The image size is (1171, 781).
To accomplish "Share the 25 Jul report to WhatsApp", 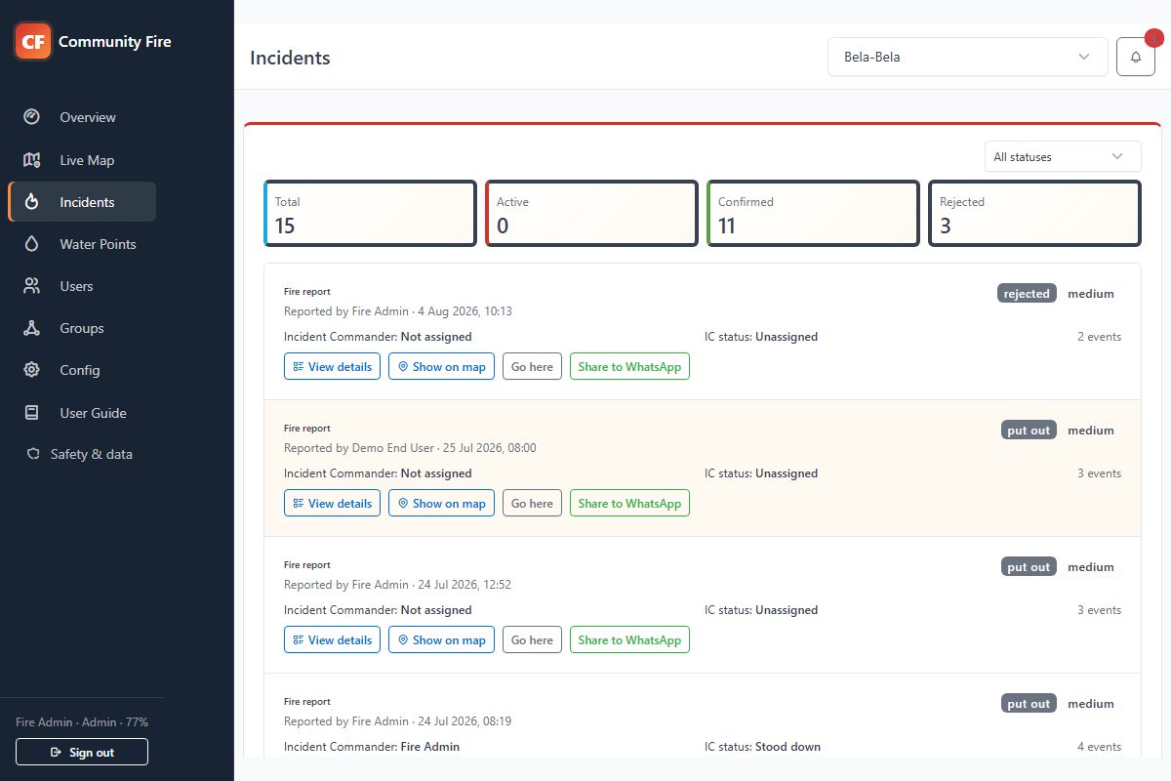I will 629,504.
